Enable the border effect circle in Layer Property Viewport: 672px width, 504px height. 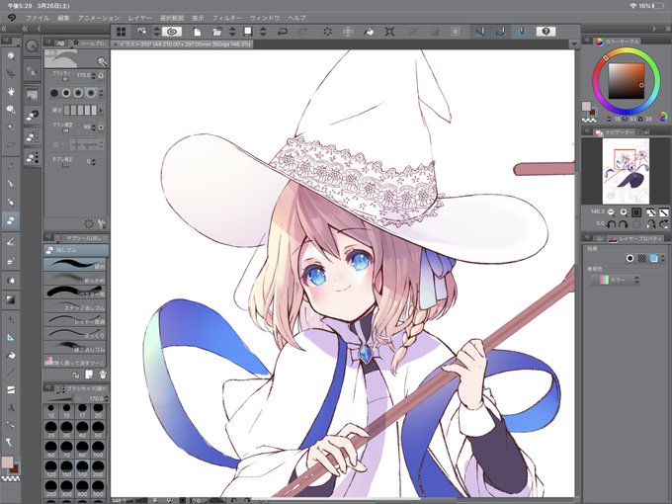[x=630, y=258]
